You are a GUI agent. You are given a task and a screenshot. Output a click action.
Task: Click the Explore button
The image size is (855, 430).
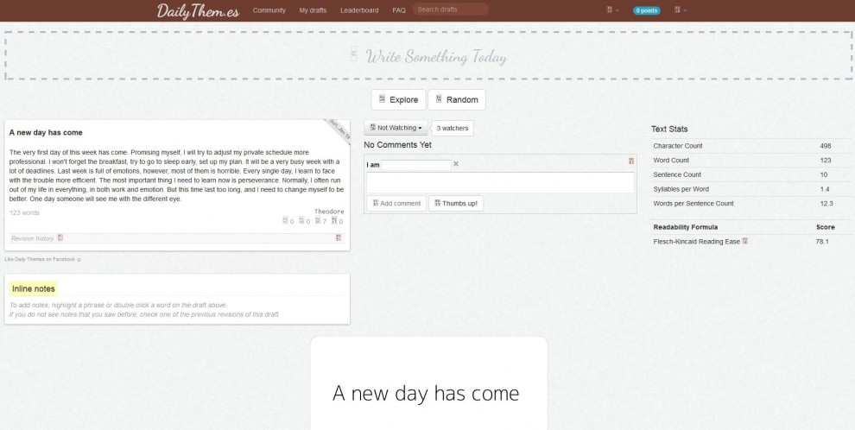tap(399, 100)
